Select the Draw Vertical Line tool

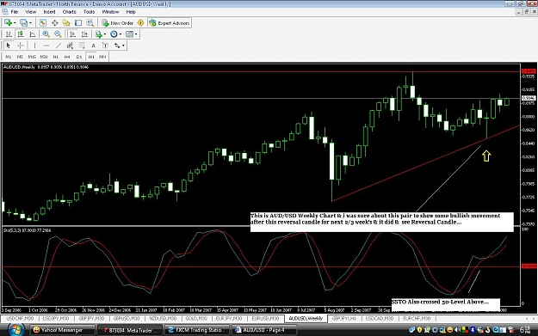[34, 46]
